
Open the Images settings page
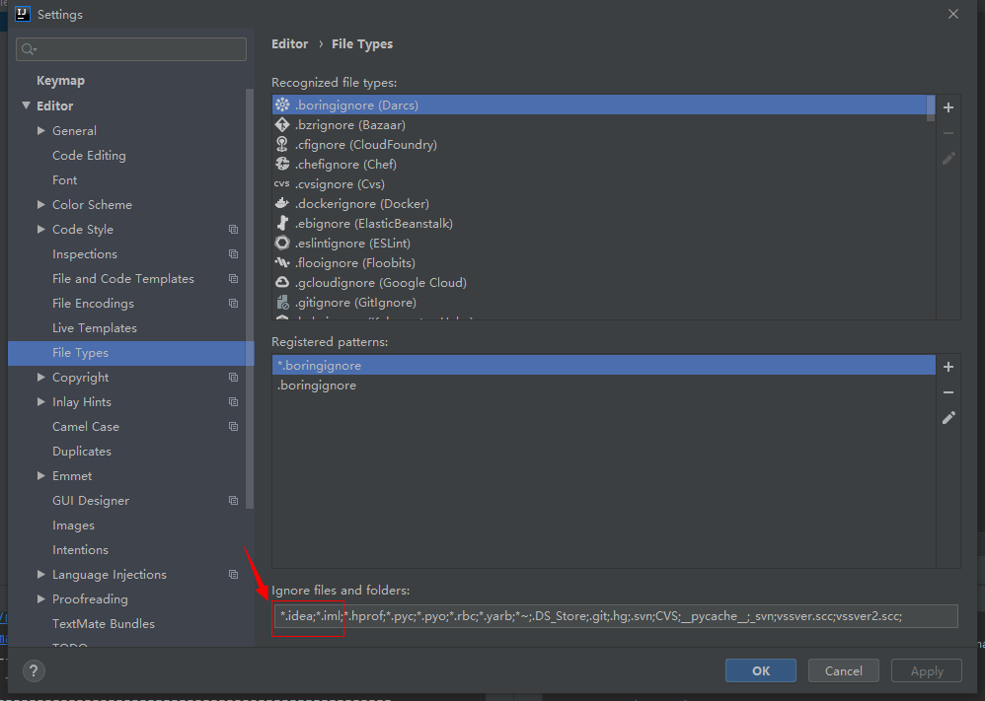tap(73, 526)
